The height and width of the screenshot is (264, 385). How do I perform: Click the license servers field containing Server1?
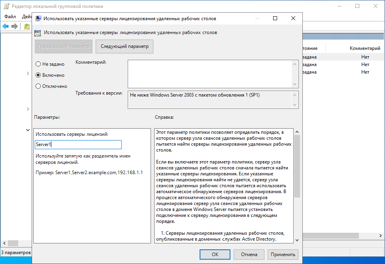78,144
